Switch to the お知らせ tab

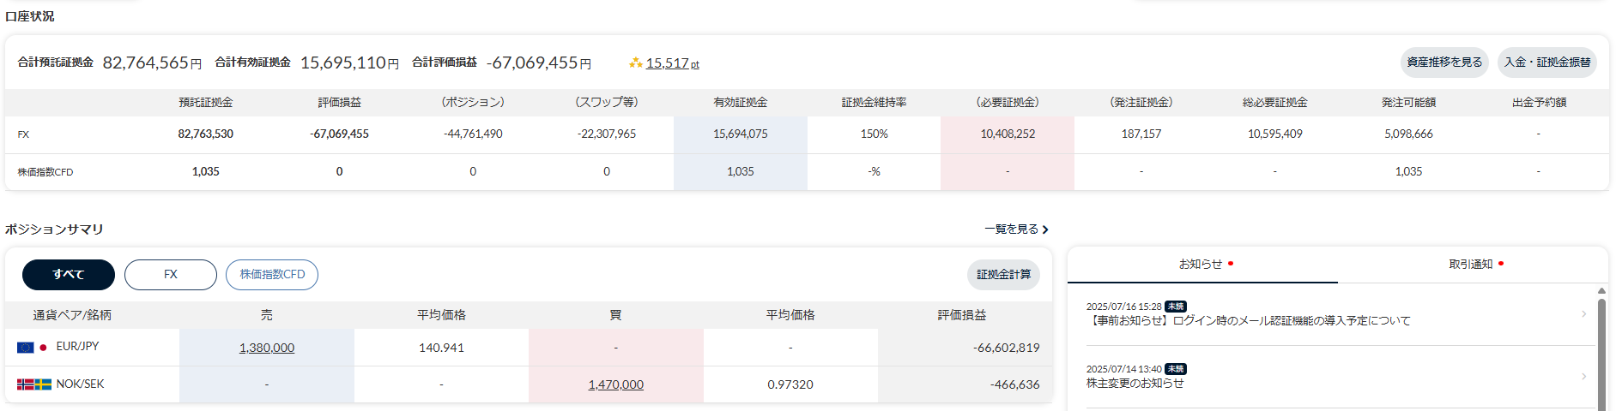click(1201, 265)
